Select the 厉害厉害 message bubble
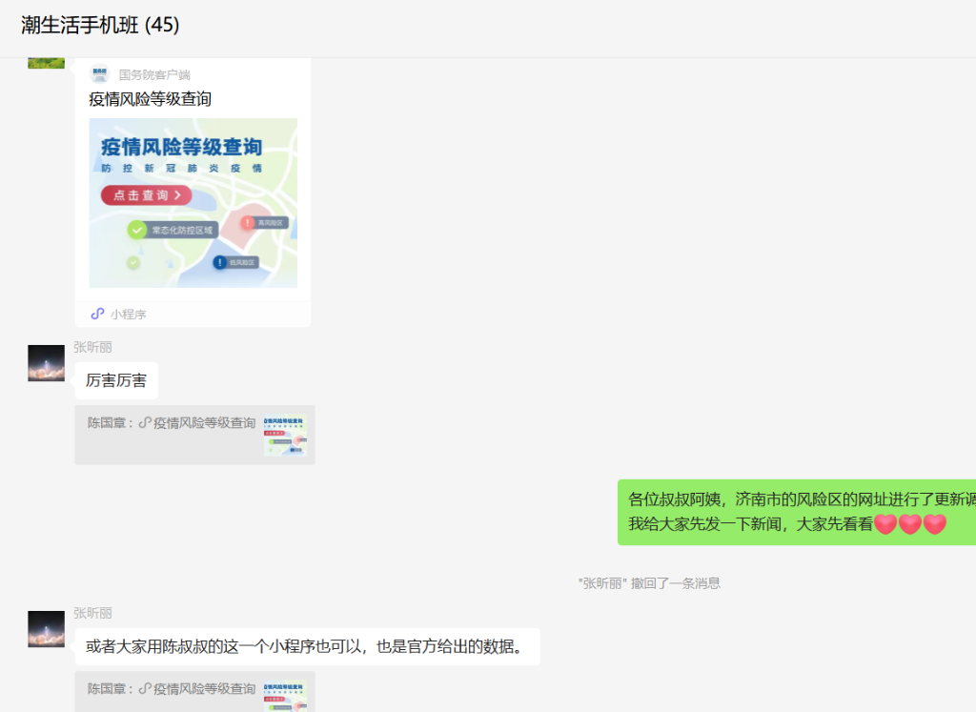The width and height of the screenshot is (976, 712). pos(116,381)
